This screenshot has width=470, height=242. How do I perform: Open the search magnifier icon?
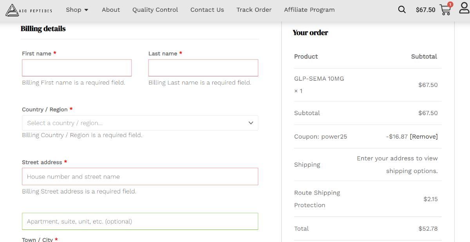[x=402, y=10]
